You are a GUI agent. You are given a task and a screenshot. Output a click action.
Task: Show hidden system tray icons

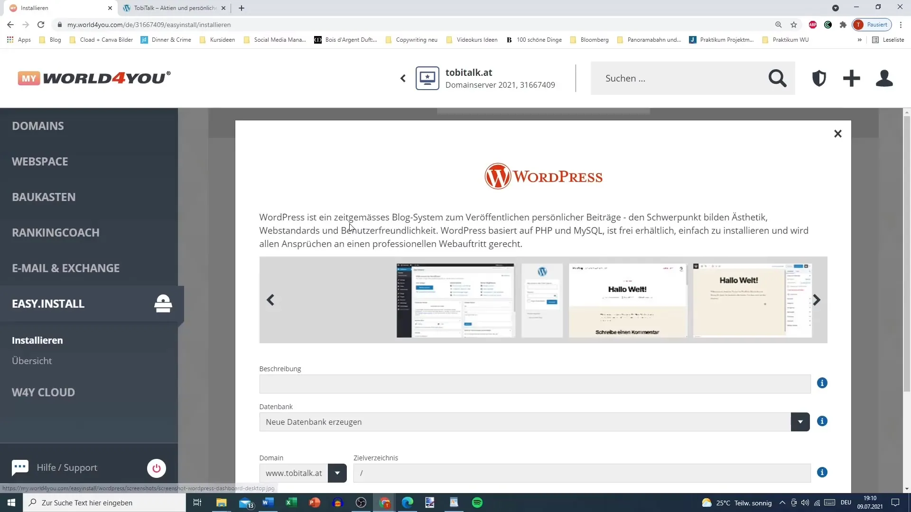tap(782, 503)
